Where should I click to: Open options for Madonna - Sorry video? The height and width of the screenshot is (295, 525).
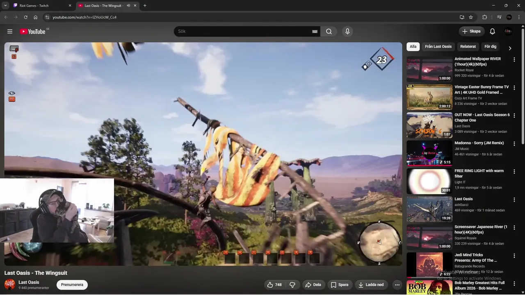(x=514, y=144)
